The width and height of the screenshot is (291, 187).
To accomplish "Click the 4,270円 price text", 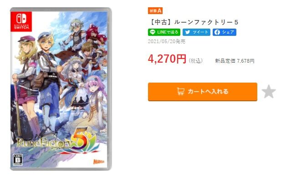I will (x=167, y=59).
